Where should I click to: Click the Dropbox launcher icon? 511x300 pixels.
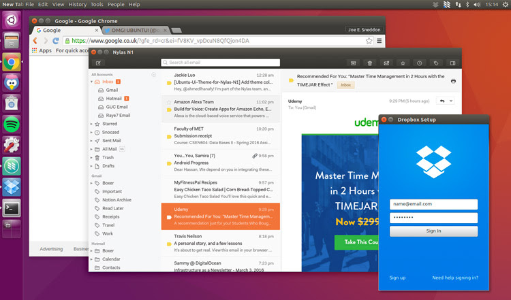click(x=12, y=187)
